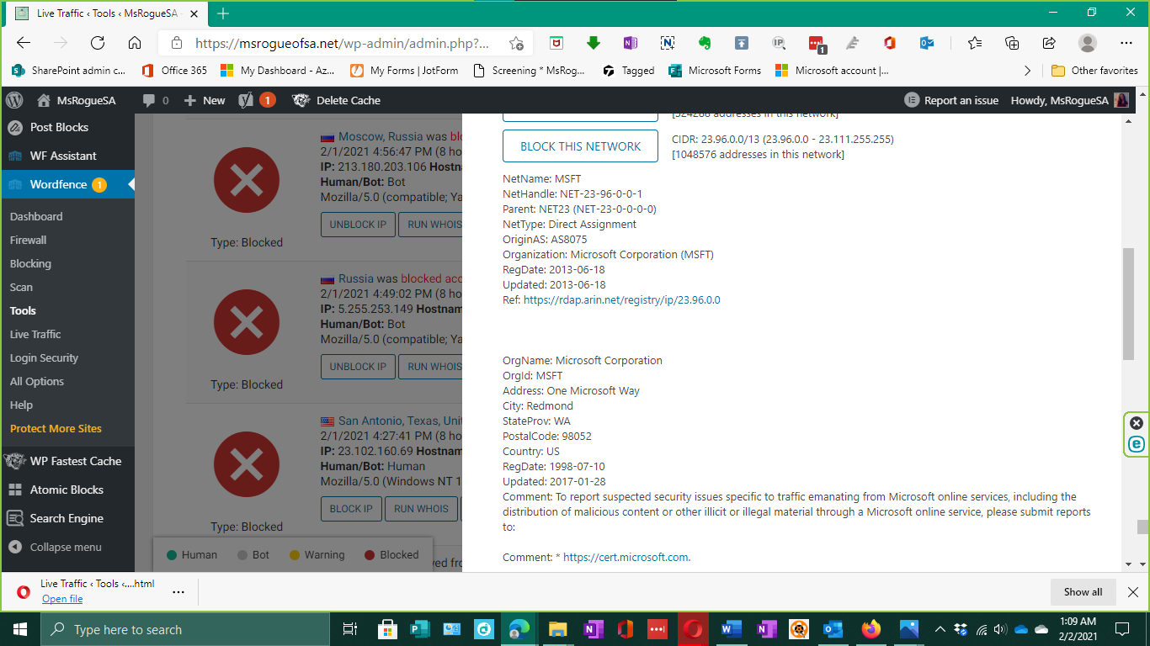The height and width of the screenshot is (646, 1150).
Task: Open the Evernote browser extension
Action: tap(705, 43)
